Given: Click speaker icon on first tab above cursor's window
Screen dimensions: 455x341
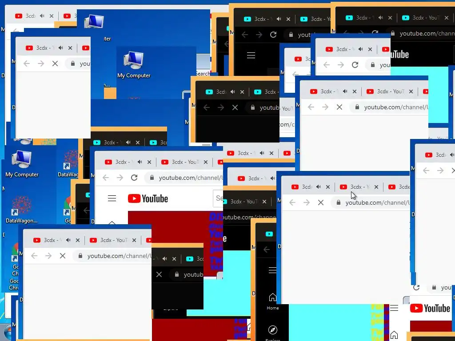Looking at the screenshot, I should pyautogui.click(x=345, y=91).
